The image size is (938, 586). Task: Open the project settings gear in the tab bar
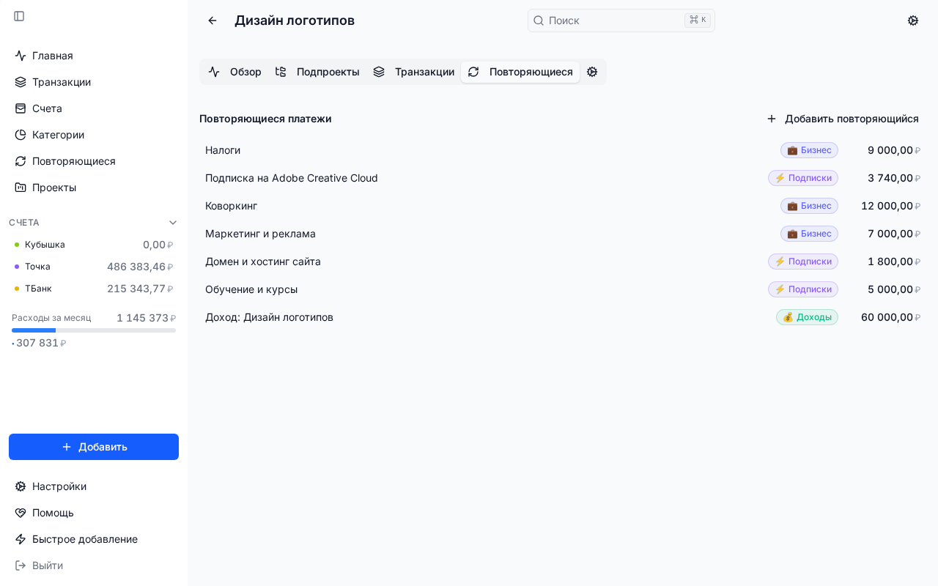[x=592, y=72]
